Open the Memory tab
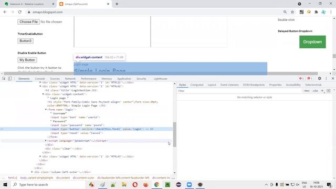The image size is (336, 189). coord(107,79)
